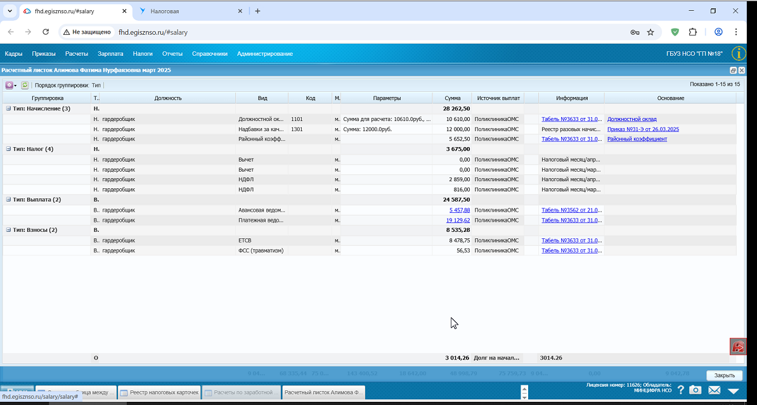Screen dimensions: 757x405
Task: Click the Закрыть button
Action: pos(725,375)
